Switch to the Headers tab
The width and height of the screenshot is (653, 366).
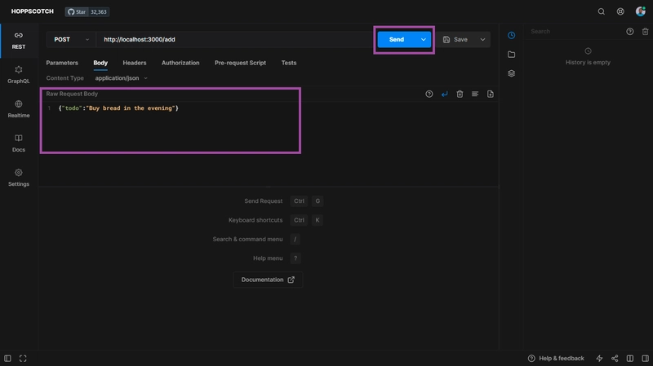(x=135, y=63)
